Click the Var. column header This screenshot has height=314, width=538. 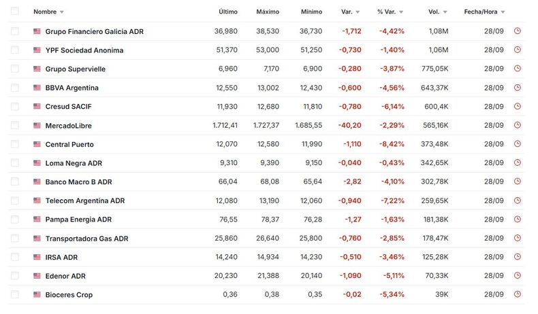[347, 12]
